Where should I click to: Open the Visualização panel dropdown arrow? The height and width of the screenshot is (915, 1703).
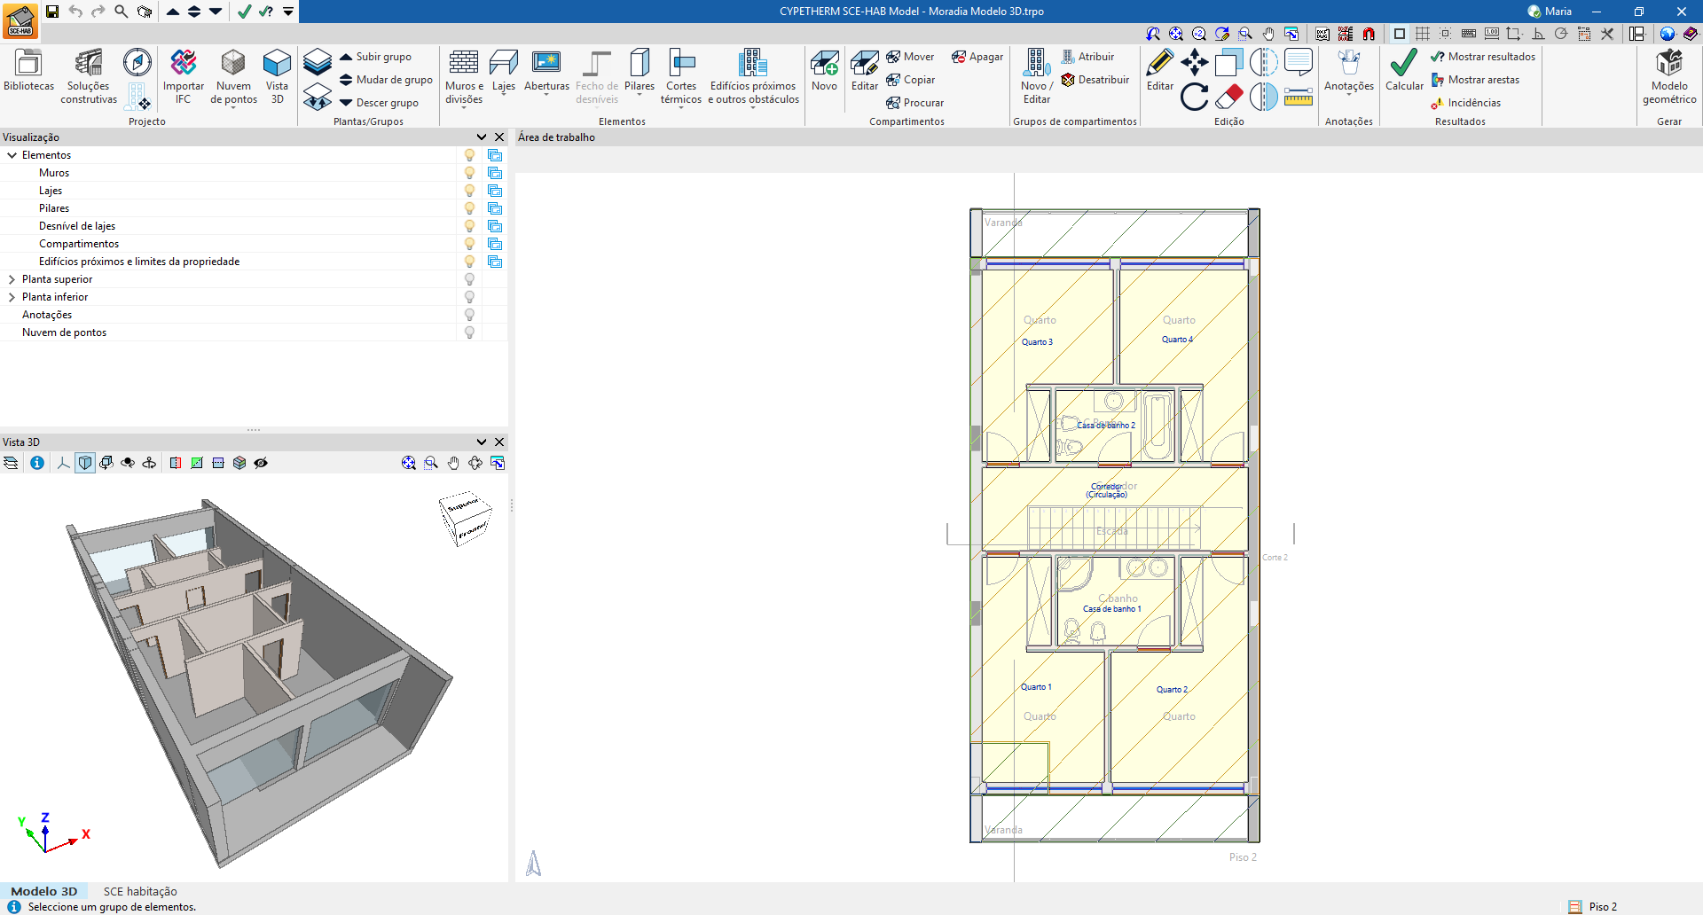[482, 137]
